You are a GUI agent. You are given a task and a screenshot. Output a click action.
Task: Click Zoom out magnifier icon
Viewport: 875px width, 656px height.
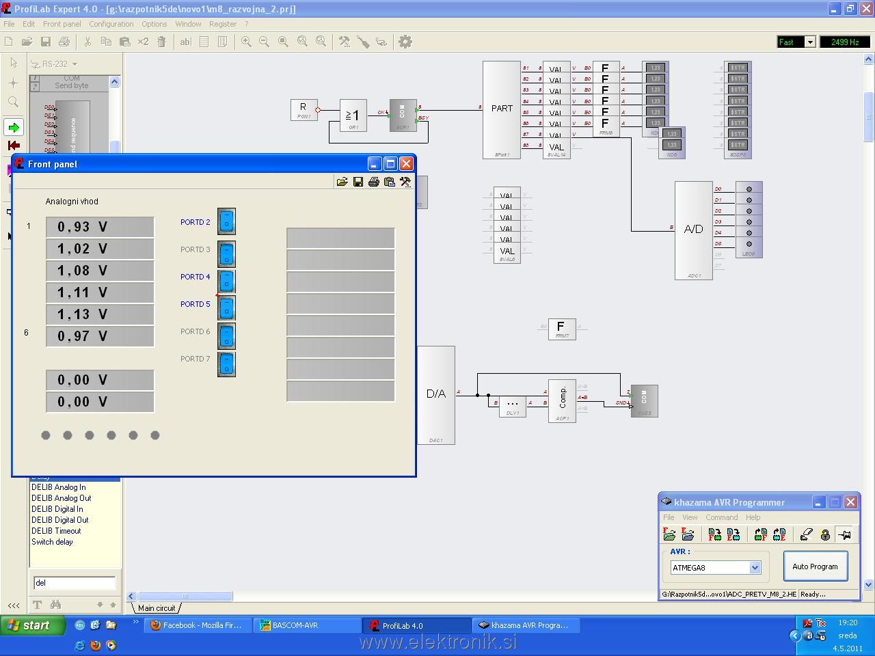(264, 42)
